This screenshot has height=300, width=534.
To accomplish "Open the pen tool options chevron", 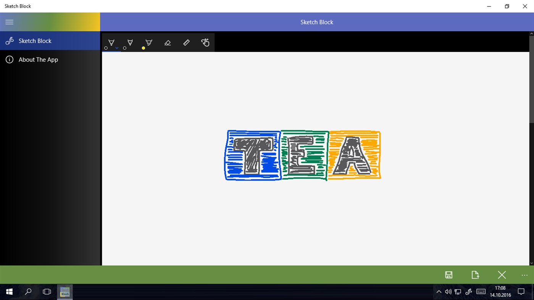I will (117, 48).
